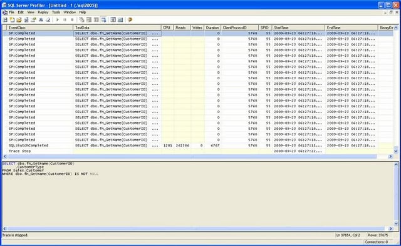Click the 'Rows: 37675' status field

pos(378,235)
